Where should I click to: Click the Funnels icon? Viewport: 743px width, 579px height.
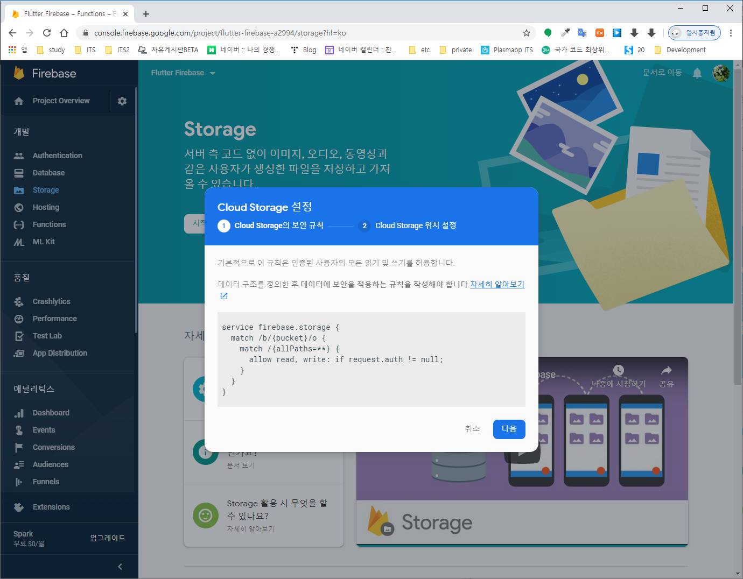pos(19,482)
